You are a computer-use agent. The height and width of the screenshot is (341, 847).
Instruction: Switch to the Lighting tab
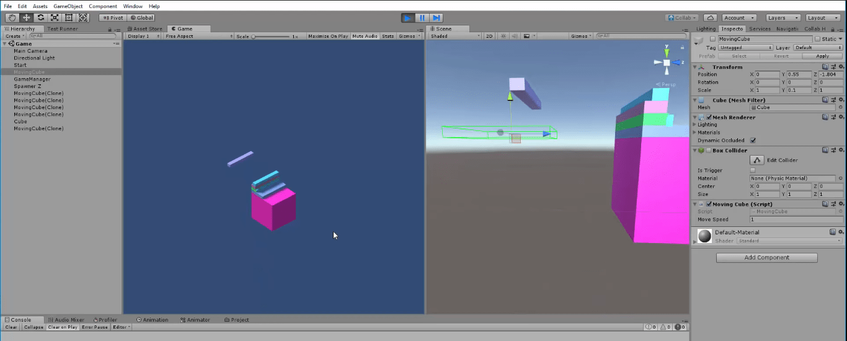[706, 29]
